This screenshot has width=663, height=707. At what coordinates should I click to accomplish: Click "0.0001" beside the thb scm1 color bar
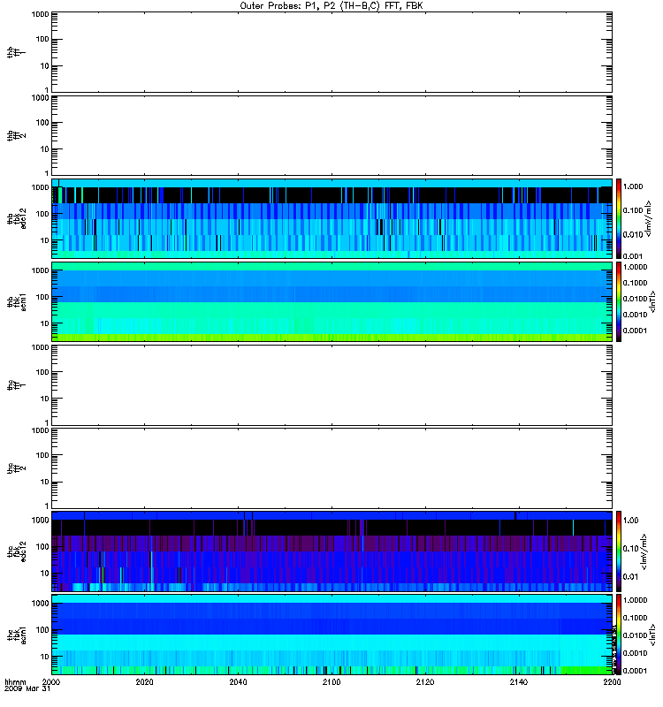point(635,331)
